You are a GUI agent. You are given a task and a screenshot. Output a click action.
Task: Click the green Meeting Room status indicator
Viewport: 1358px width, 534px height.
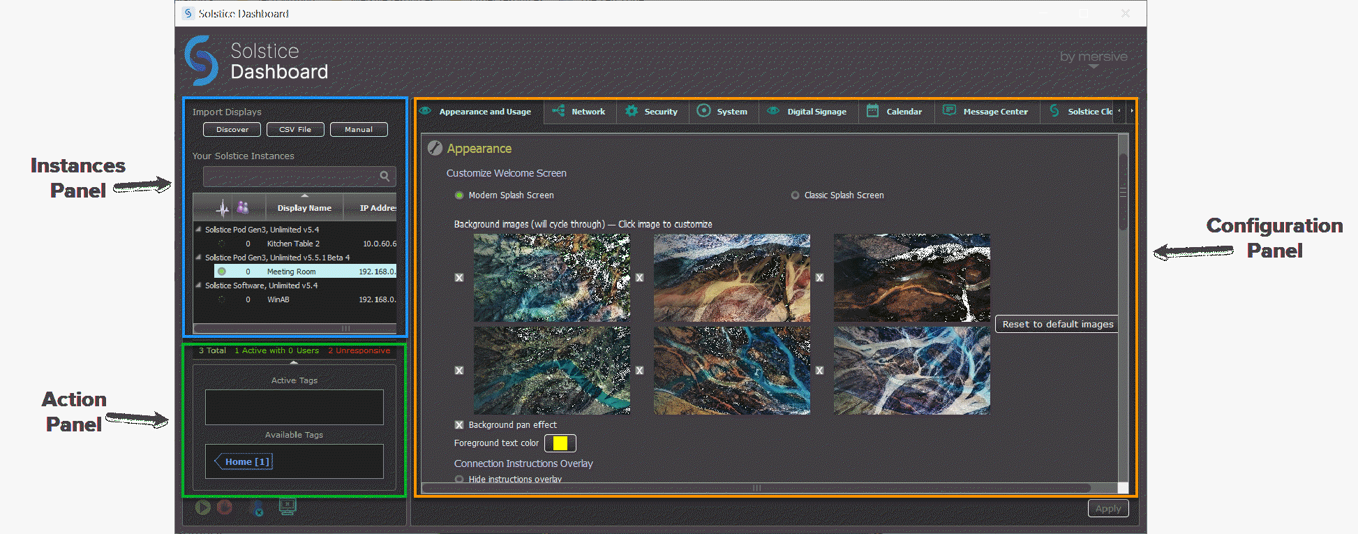(x=222, y=272)
